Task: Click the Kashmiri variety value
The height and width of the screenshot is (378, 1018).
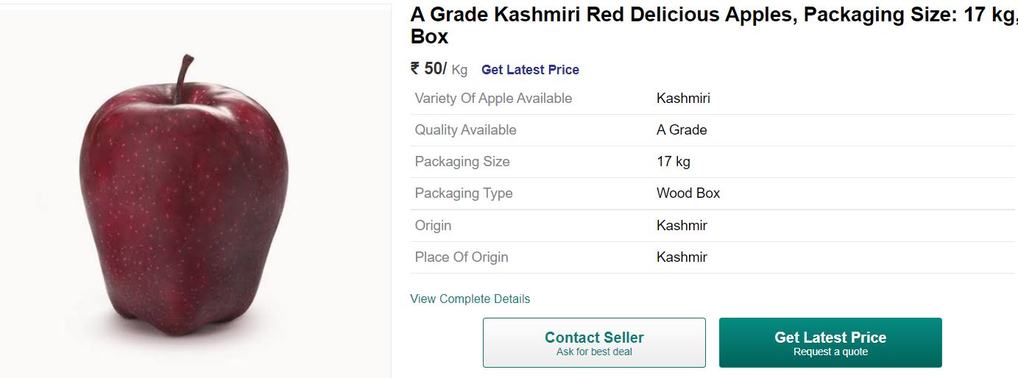Action: (683, 99)
